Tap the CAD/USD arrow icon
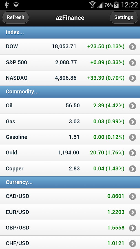The image size is (140, 249). pos(133,196)
